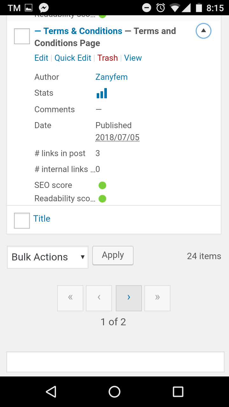Tap the empty field below the pagination
This screenshot has height=407, width=229.
[115, 362]
